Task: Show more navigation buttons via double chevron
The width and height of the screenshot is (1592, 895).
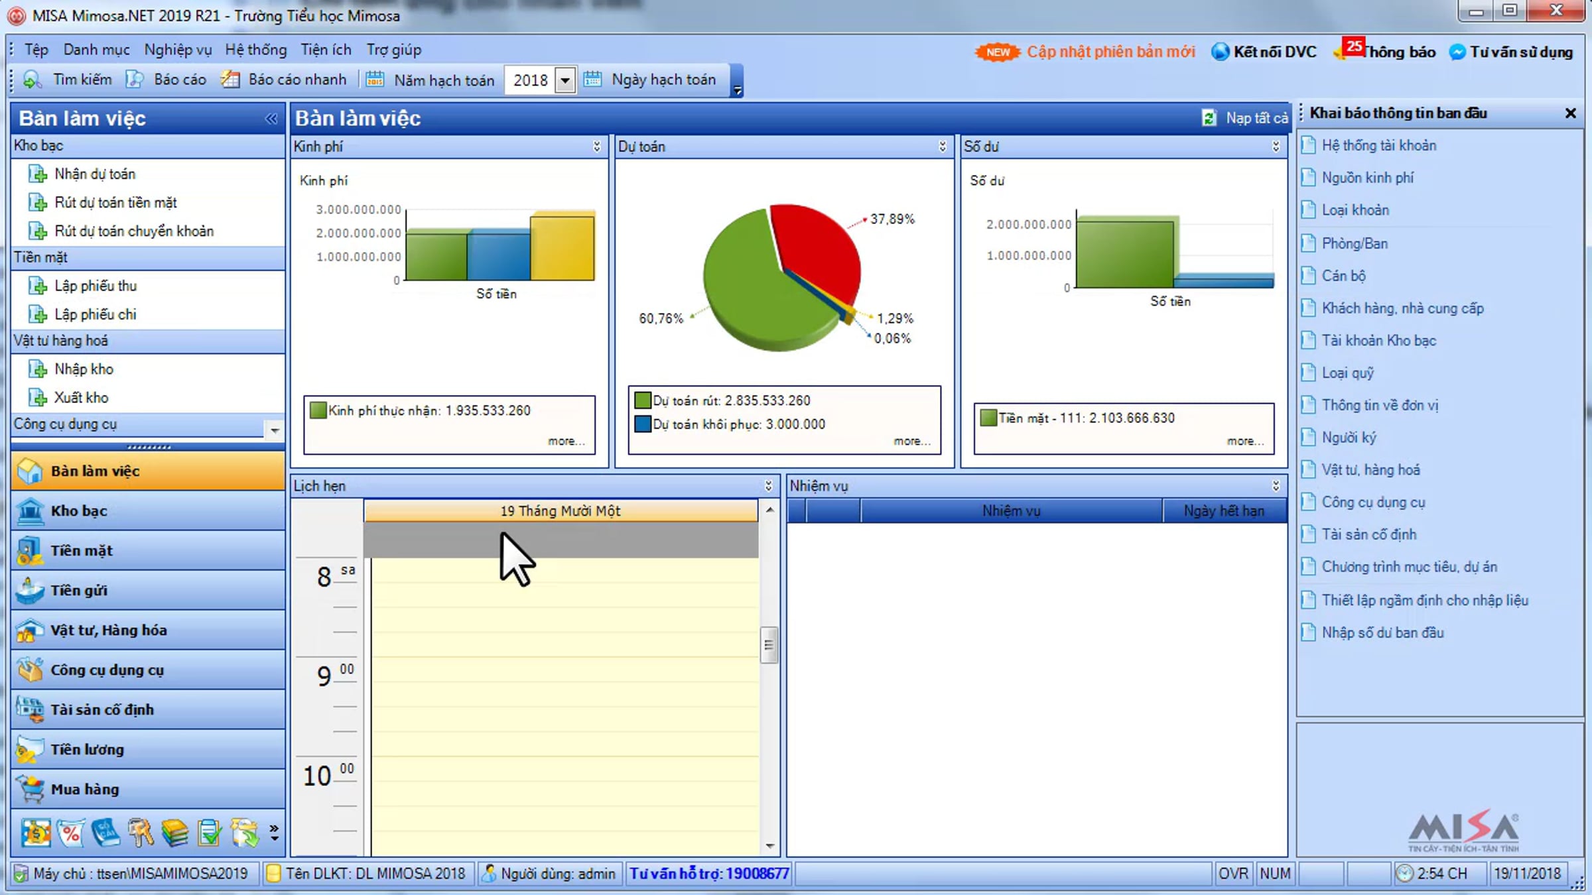Action: pyautogui.click(x=274, y=833)
